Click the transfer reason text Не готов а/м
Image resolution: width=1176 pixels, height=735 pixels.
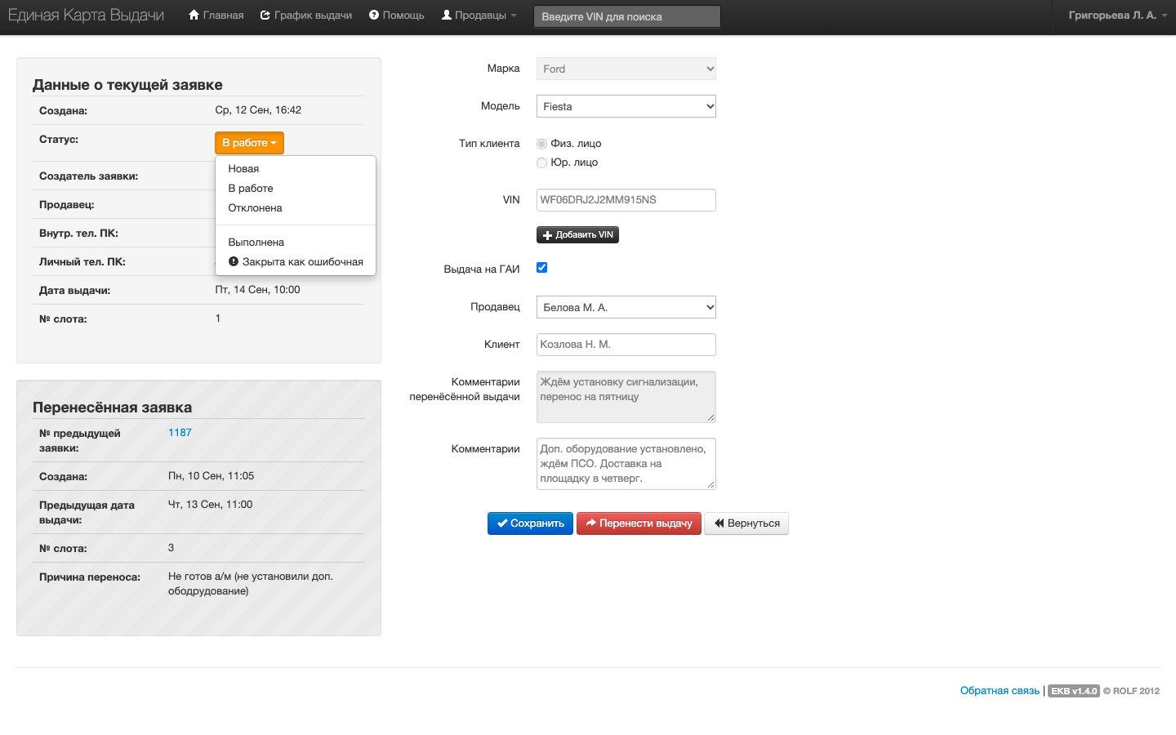point(251,584)
